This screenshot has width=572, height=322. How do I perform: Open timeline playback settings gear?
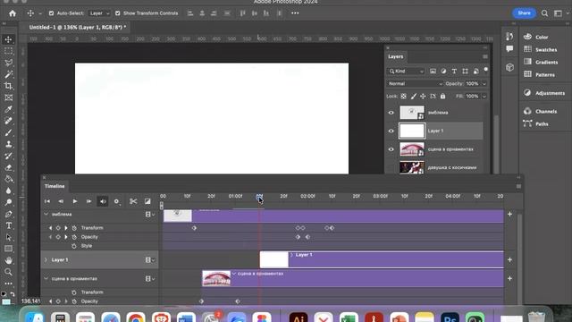(117, 201)
